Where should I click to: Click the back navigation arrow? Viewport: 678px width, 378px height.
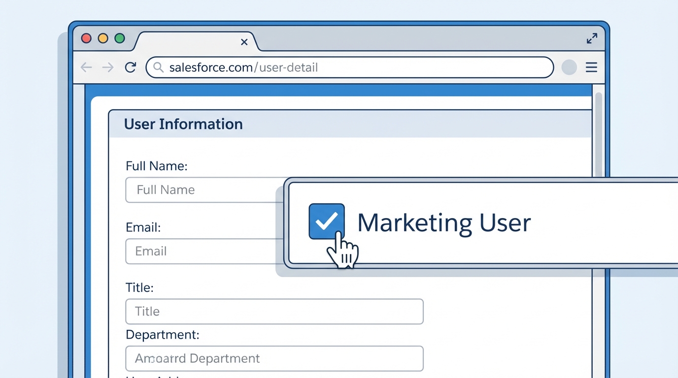tap(86, 67)
